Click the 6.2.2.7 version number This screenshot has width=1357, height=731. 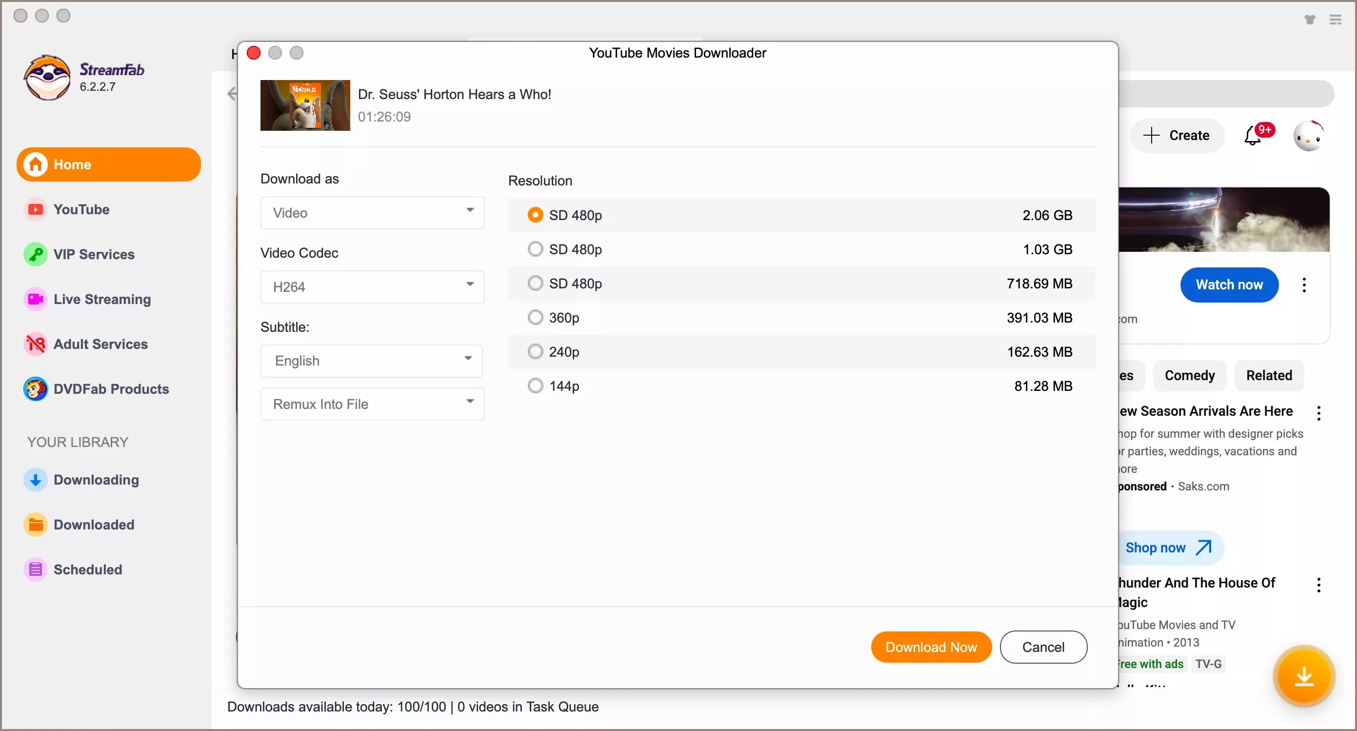pyautogui.click(x=98, y=86)
